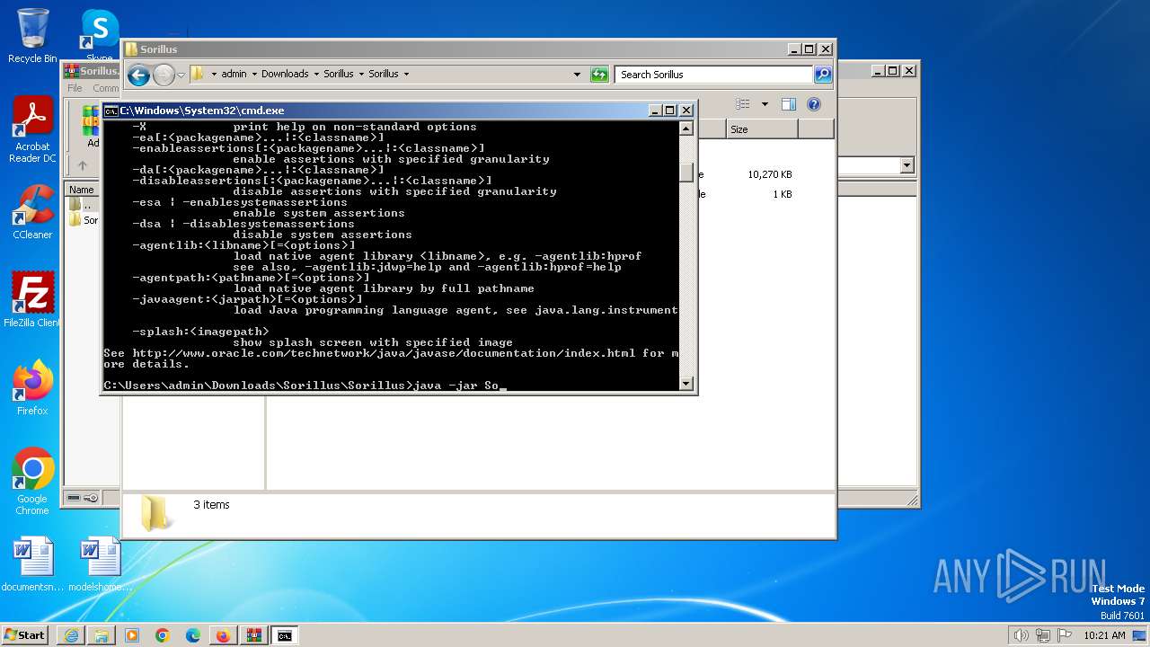
Task: Open the view options dropdown arrow
Action: (x=765, y=104)
